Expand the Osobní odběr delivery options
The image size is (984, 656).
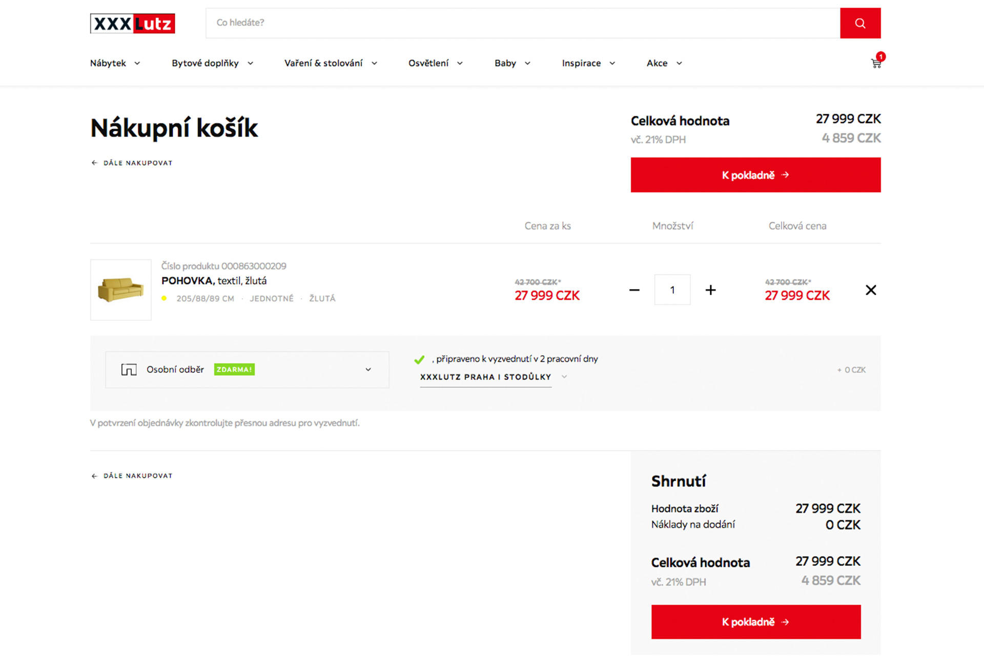coord(367,369)
